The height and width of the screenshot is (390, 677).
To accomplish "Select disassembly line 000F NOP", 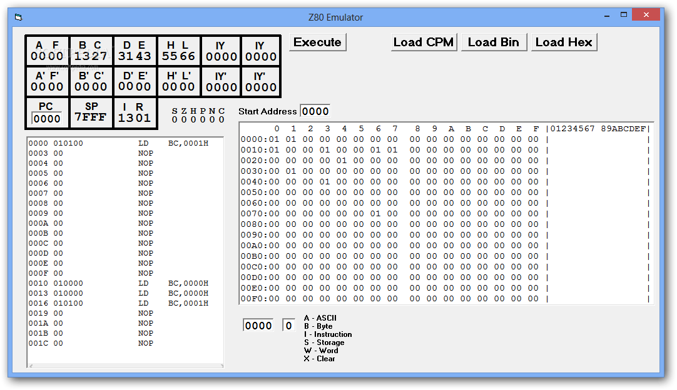I will point(91,273).
